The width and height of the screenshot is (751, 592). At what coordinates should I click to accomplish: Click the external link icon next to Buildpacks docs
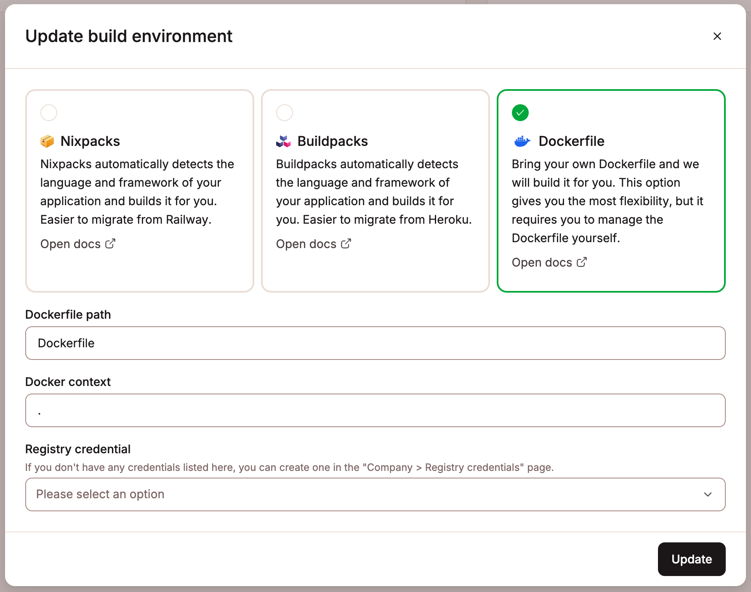tap(346, 243)
